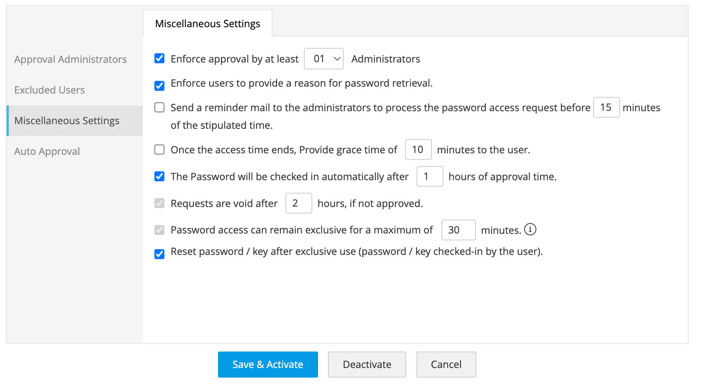This screenshot has width=702, height=391.
Task: Select Auto Approval in sidebar
Action: coord(47,151)
